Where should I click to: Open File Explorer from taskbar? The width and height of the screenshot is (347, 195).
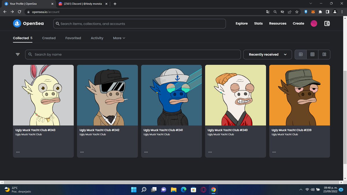tap(173, 190)
